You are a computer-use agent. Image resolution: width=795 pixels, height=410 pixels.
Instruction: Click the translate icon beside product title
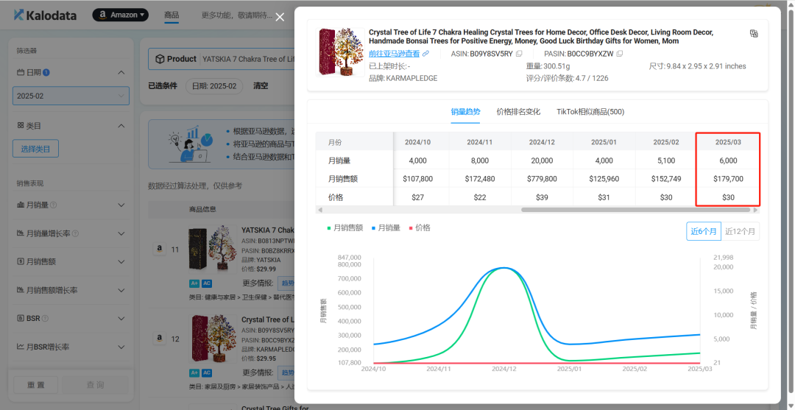[754, 33]
